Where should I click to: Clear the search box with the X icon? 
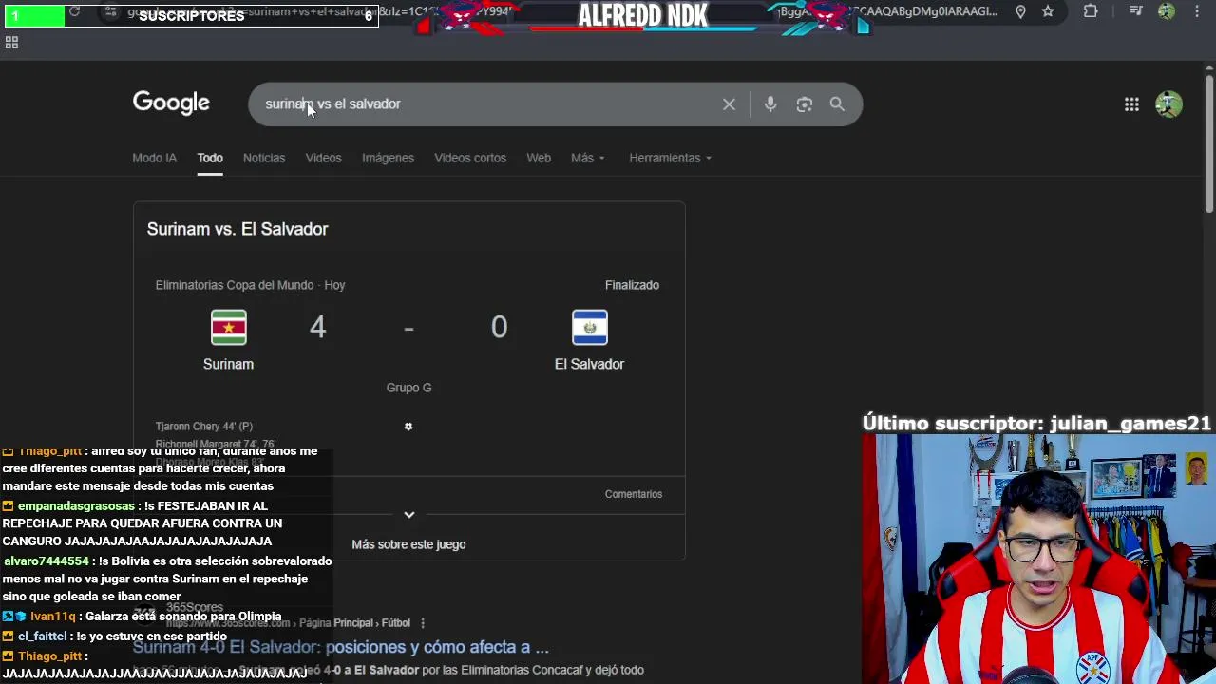coord(729,104)
